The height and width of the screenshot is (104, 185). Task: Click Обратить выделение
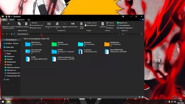point(125,28)
